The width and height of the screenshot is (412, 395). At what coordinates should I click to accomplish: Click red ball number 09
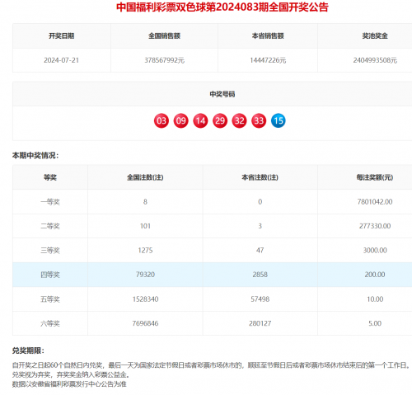(180, 120)
